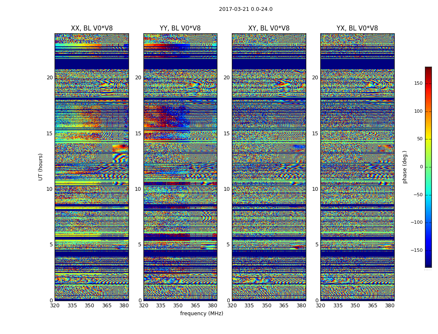The height and width of the screenshot is (334, 438).
Task: Click the figure title '2017-03-21 0.0-24.0'
Action: (246, 9)
